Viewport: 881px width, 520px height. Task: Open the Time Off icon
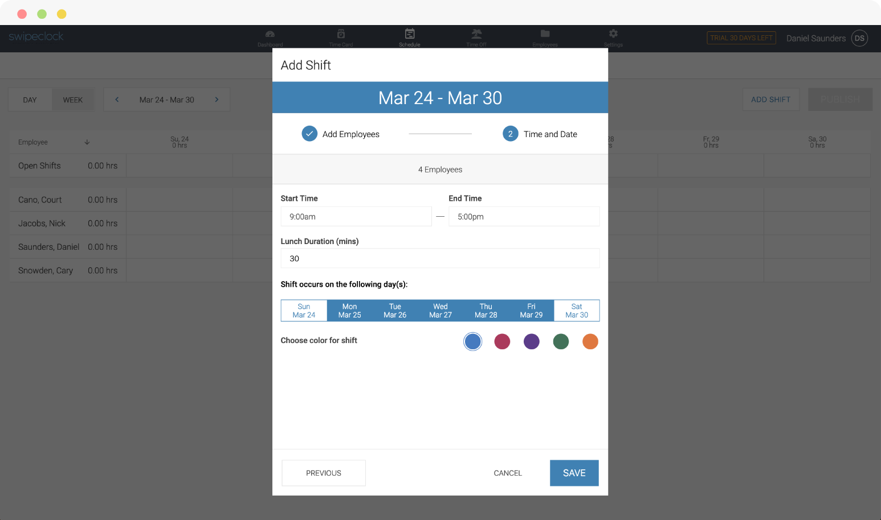(x=476, y=34)
